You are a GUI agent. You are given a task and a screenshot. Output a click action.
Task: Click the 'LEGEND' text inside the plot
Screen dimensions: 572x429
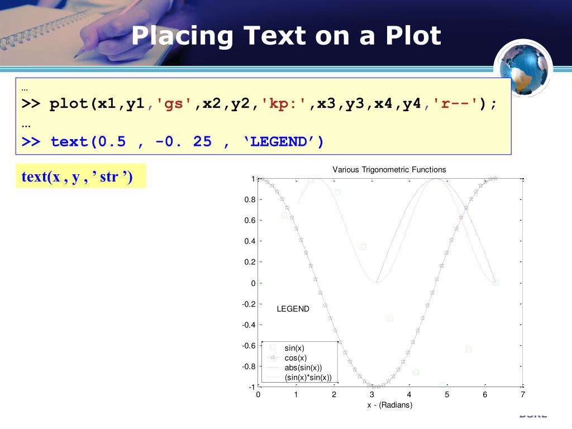coord(293,309)
